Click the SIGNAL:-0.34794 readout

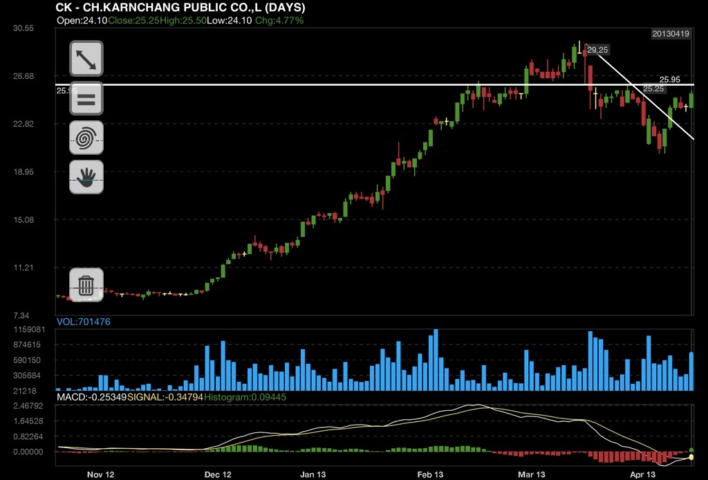(x=165, y=397)
